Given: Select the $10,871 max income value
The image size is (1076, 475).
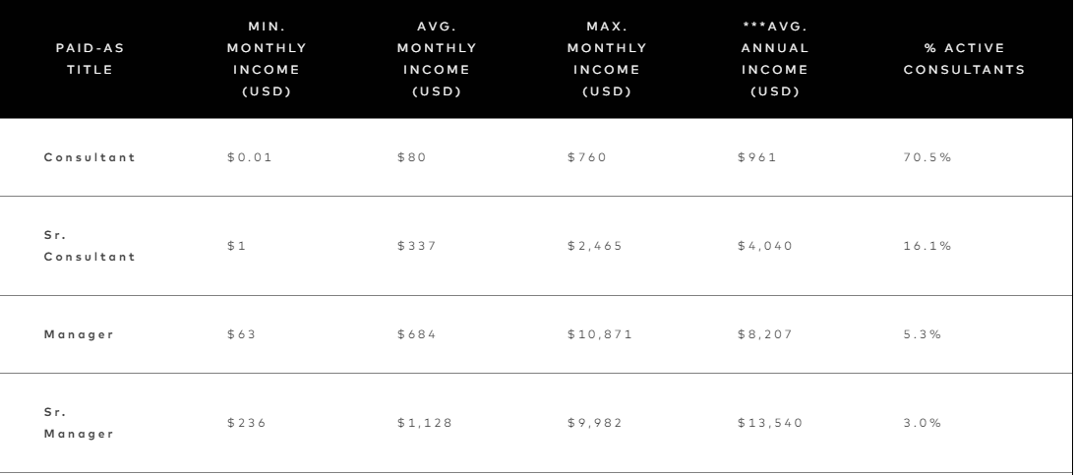Looking at the screenshot, I should [600, 334].
